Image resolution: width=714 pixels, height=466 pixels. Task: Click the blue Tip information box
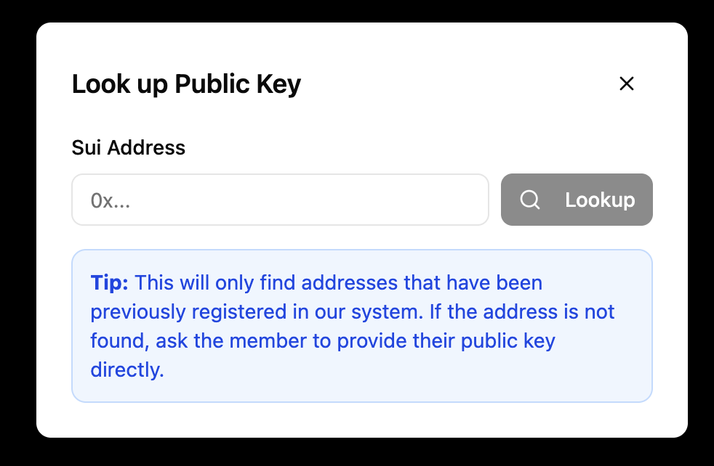[361, 325]
